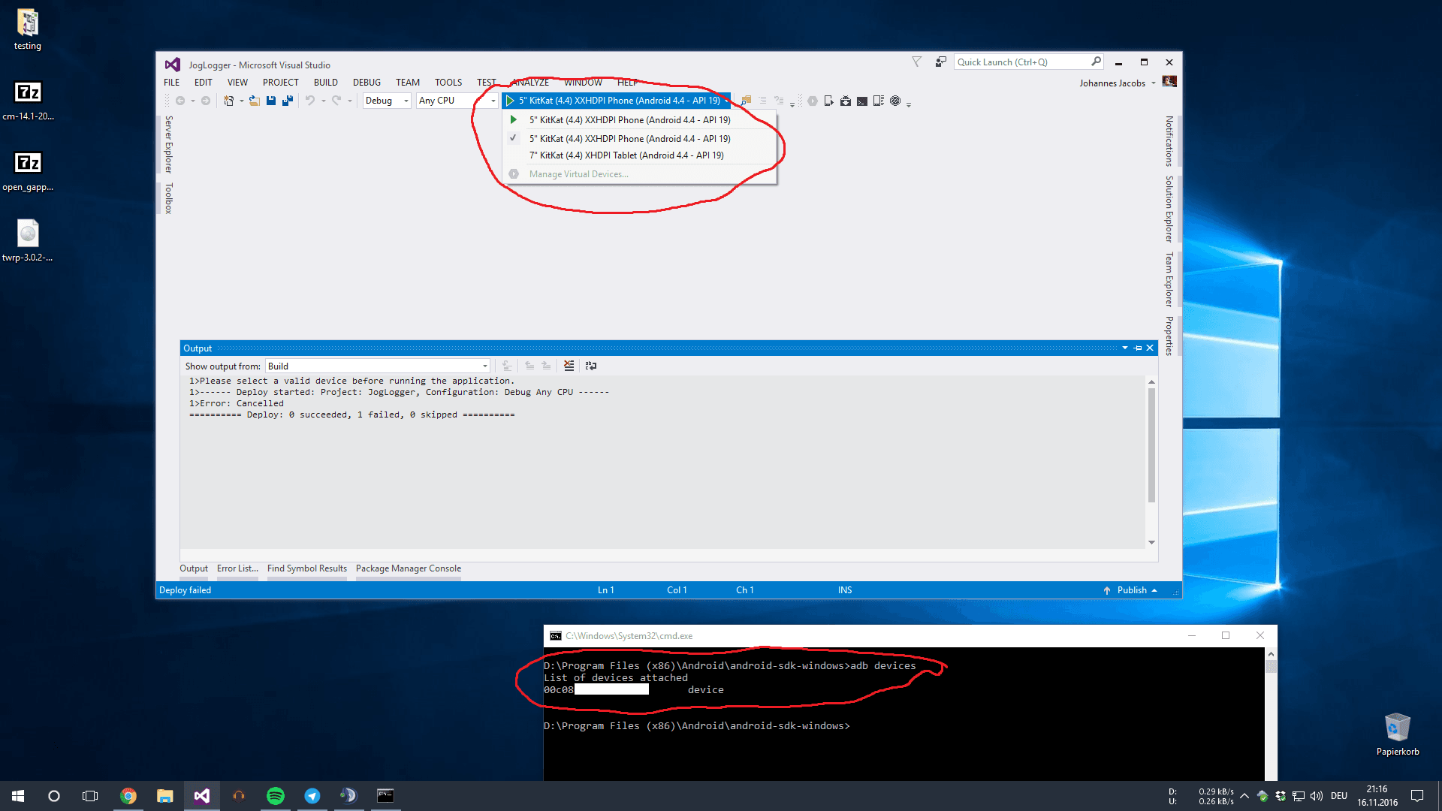Close the Output panel

click(x=1150, y=348)
